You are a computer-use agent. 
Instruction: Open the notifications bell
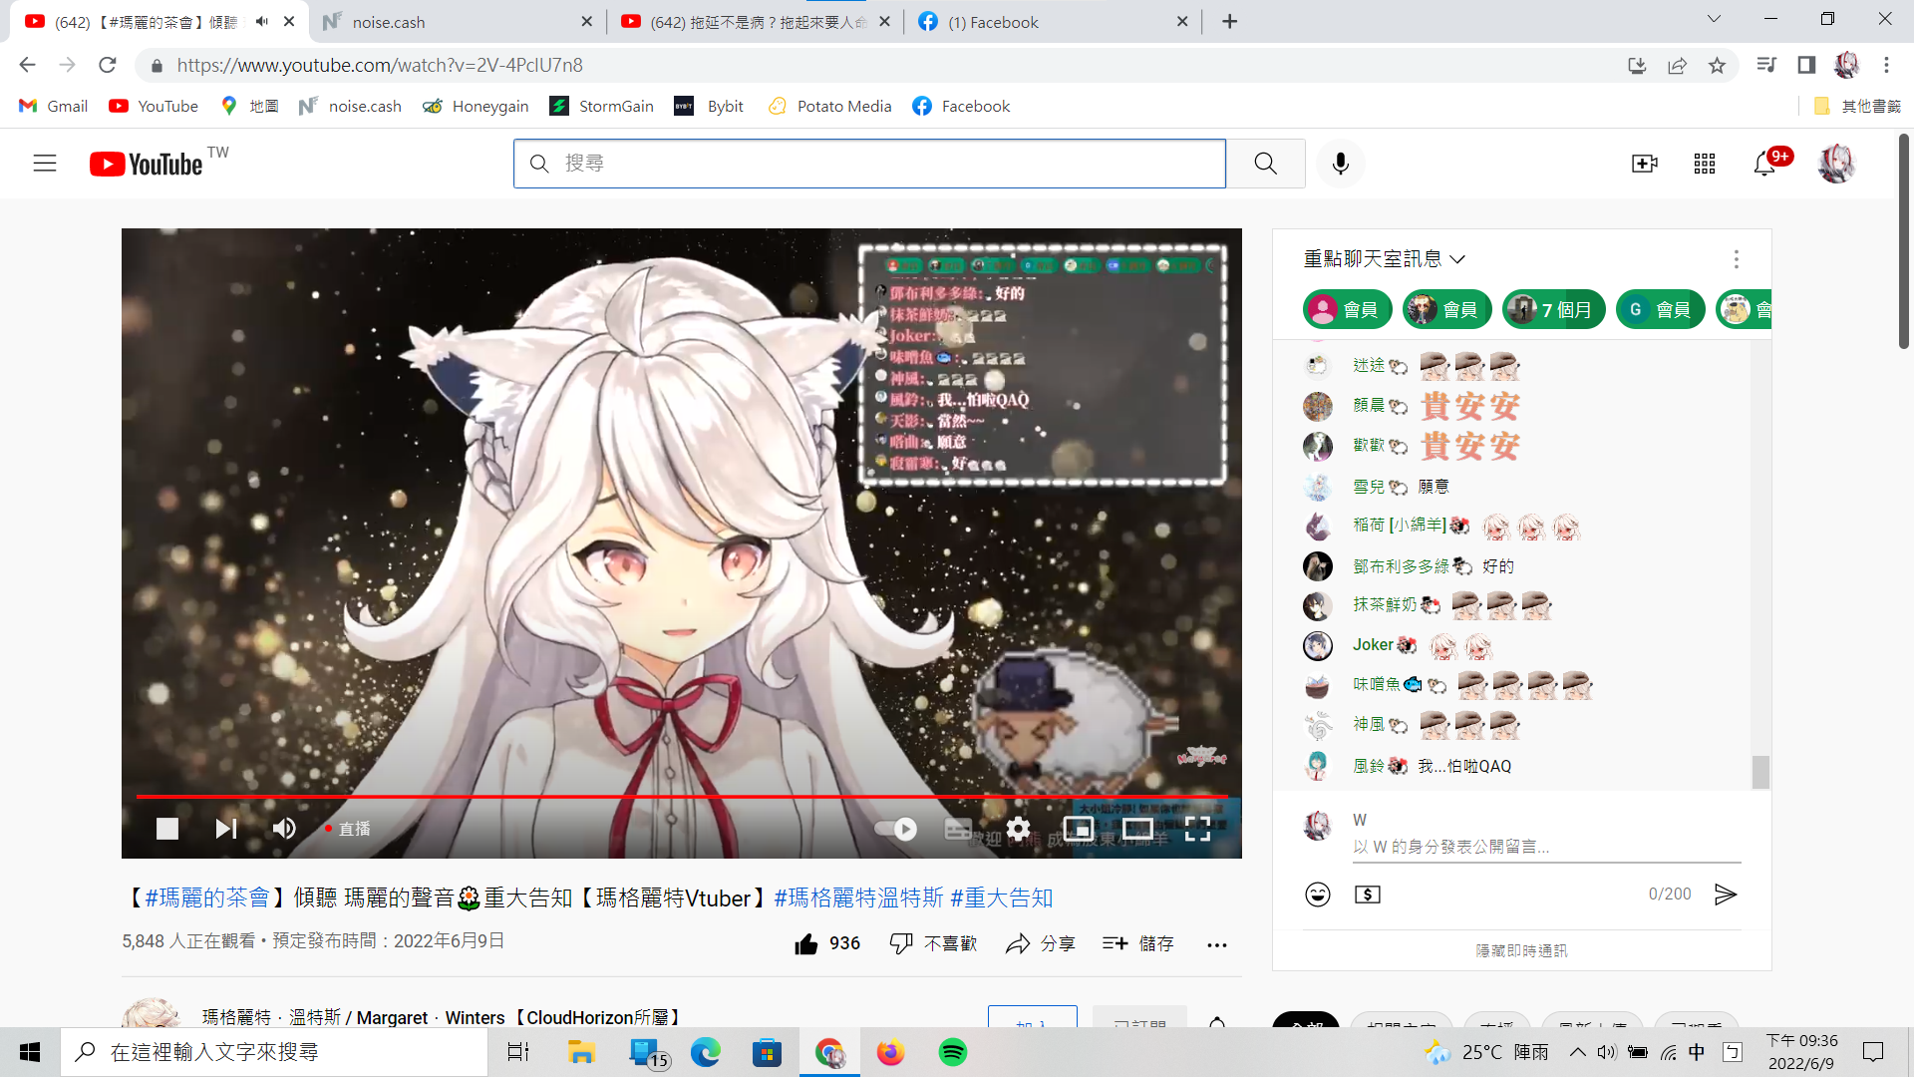pyautogui.click(x=1764, y=164)
